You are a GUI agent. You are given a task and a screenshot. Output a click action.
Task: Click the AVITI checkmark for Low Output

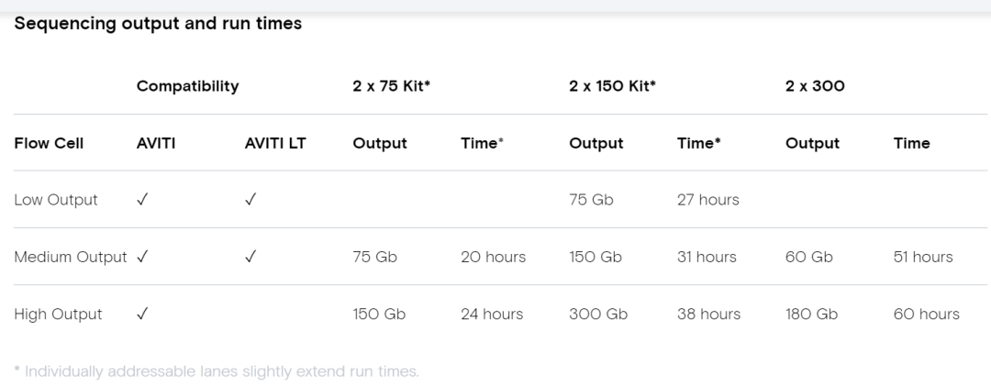pos(142,200)
